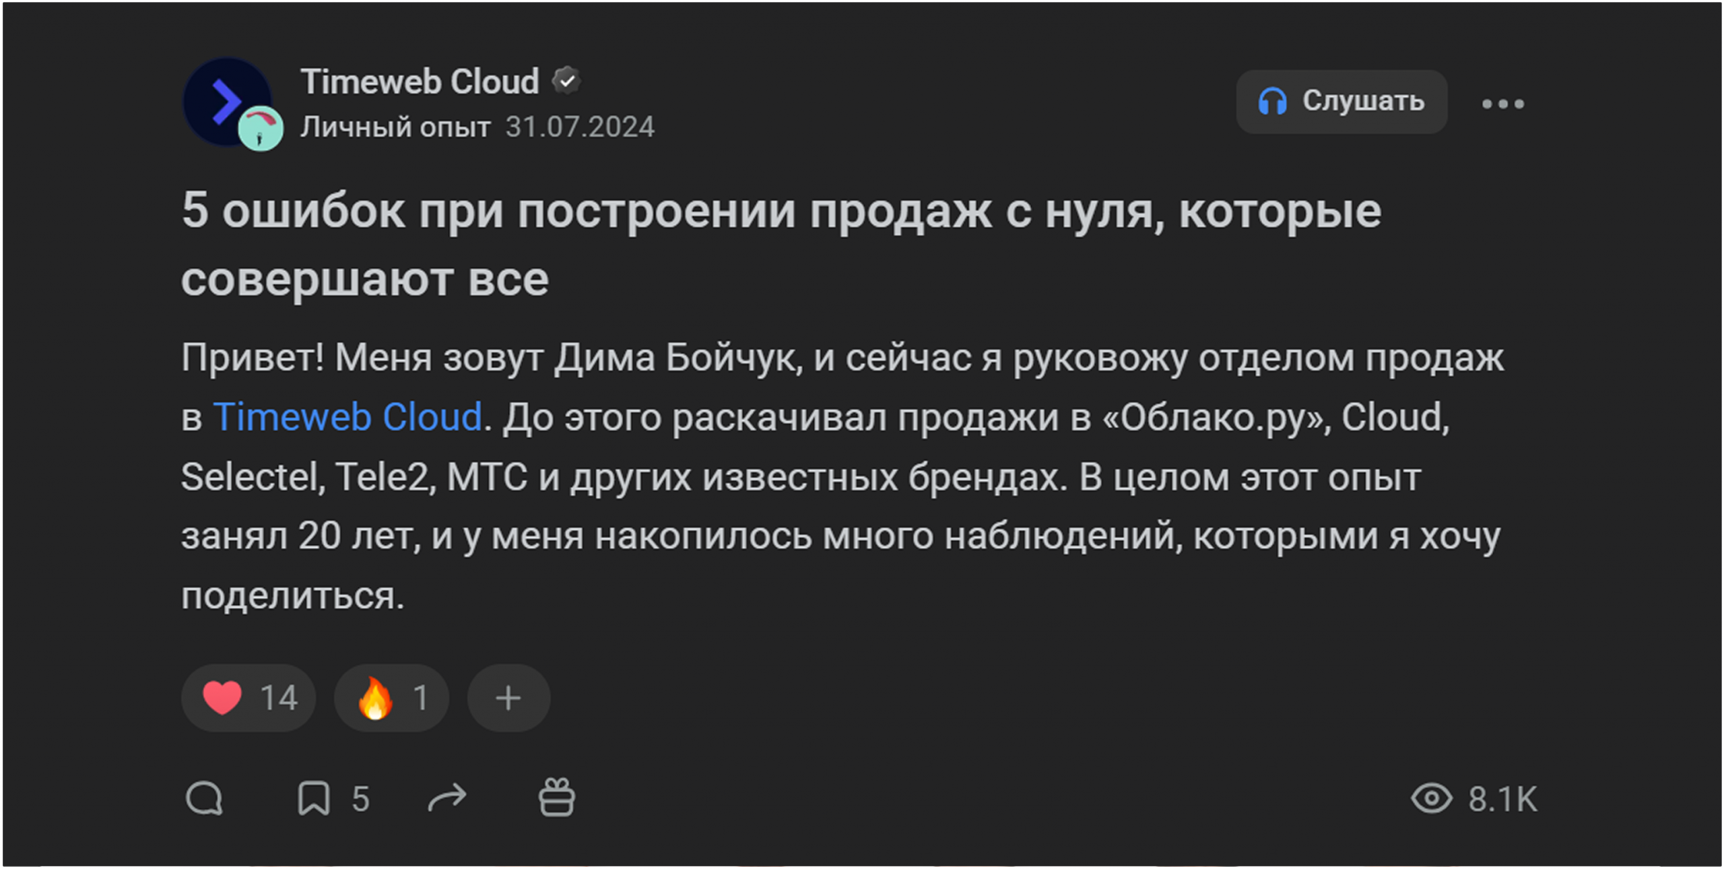Click the Слушать listen button
1724x869 pixels.
click(1341, 102)
